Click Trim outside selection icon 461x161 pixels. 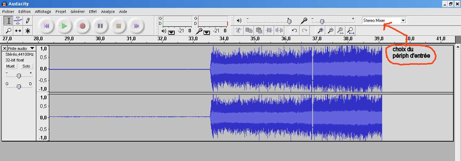tap(269, 31)
